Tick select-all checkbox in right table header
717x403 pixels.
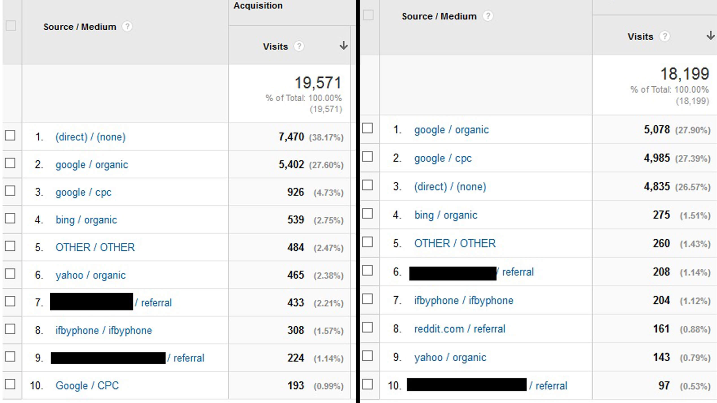pos(368,15)
